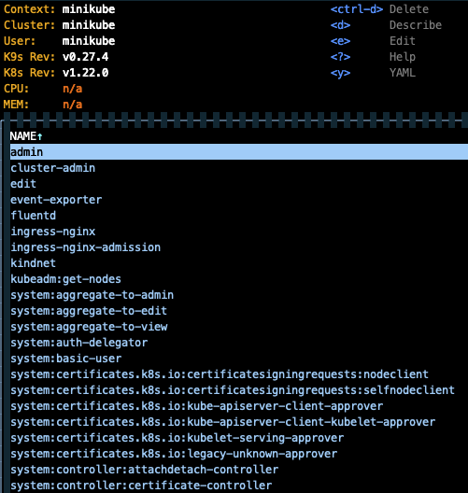Screen dimensions: 468x493
Task: Click the K8s Rev v1.22.0 value
Action: tap(86, 73)
